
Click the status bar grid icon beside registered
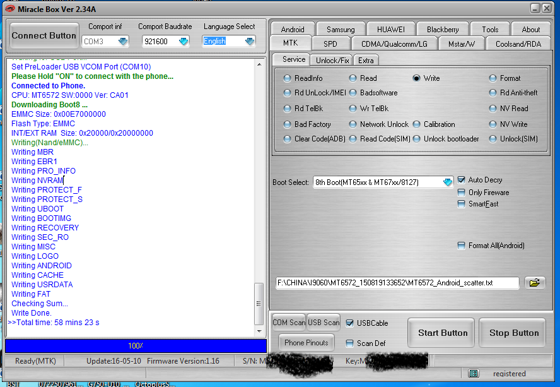tap(474, 373)
